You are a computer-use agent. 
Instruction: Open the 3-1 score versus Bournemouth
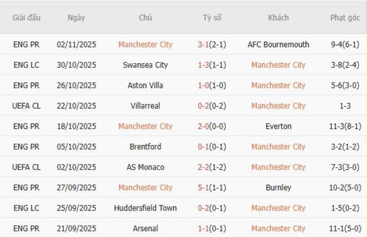coord(212,45)
